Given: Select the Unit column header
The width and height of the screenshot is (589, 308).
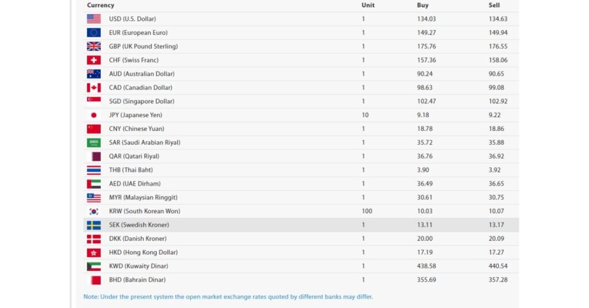Looking at the screenshot, I should (368, 5).
